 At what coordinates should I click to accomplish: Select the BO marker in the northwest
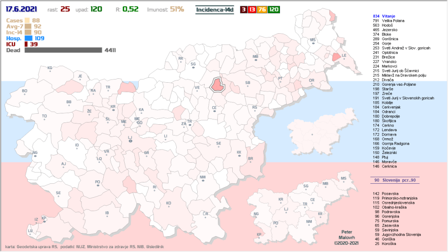[x=24, y=93]
